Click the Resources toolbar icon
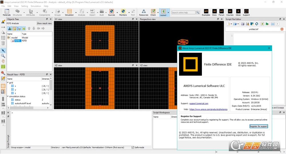The width and height of the screenshot is (286, 154). click(144, 11)
